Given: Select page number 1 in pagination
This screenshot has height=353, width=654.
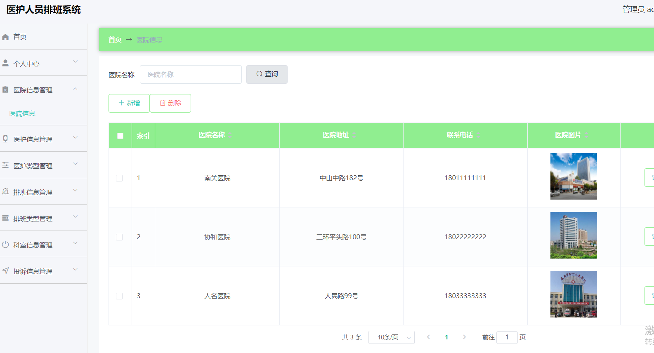Looking at the screenshot, I should tap(446, 337).
